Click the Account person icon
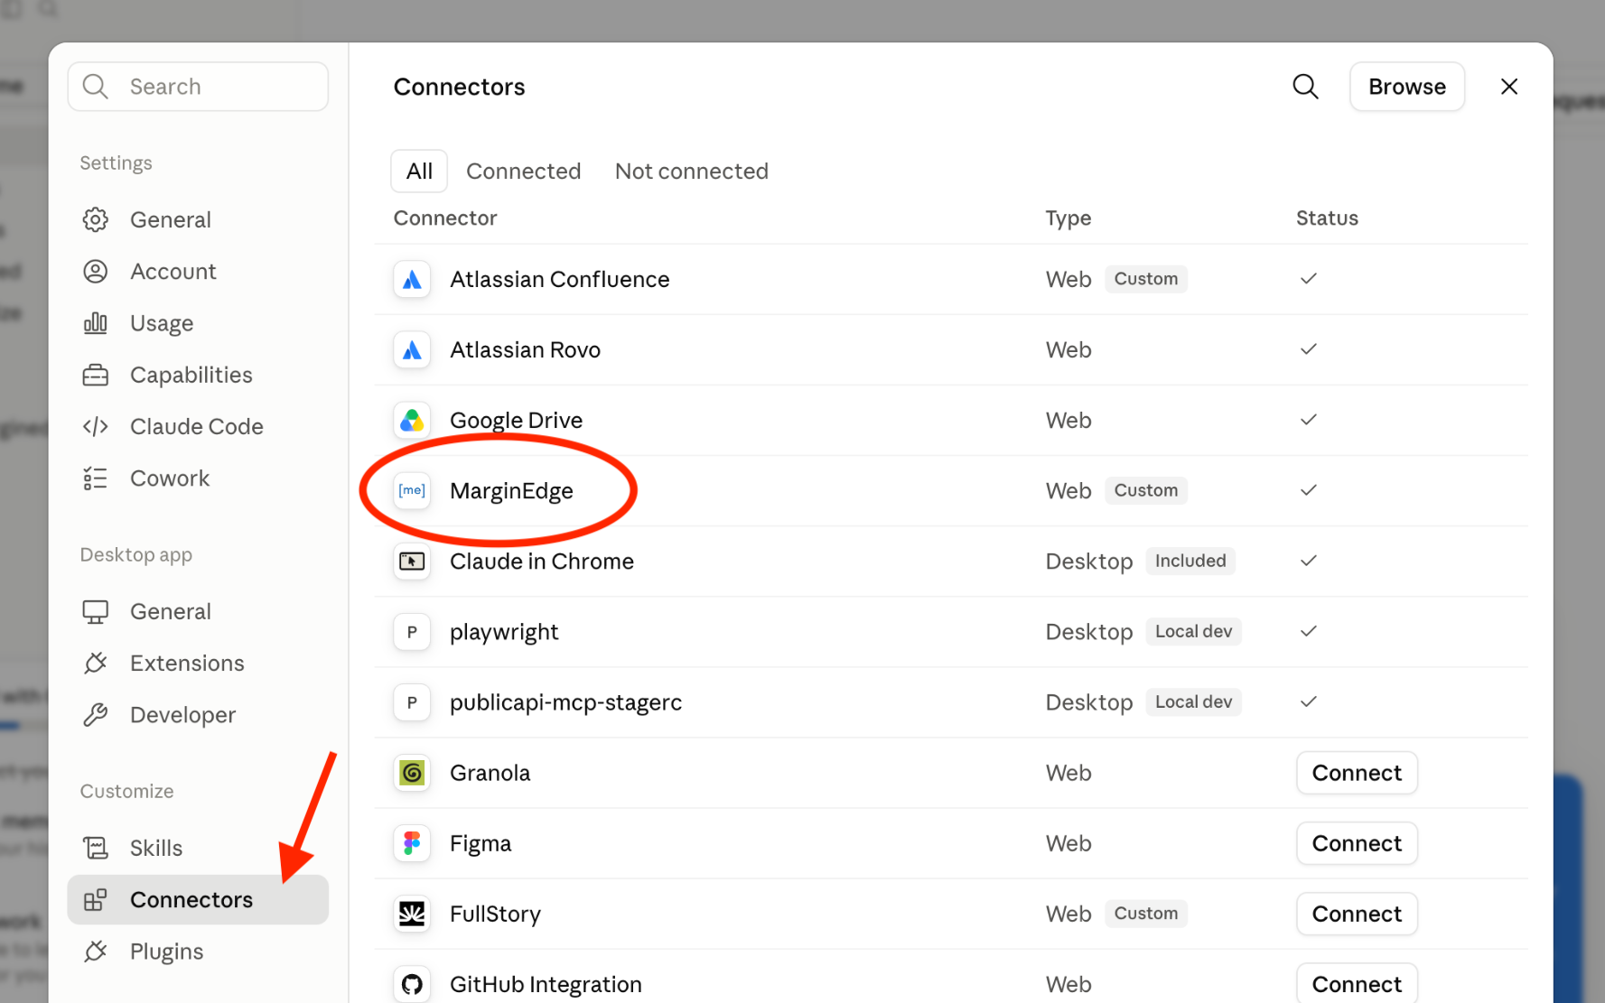This screenshot has height=1003, width=1605. 95,272
